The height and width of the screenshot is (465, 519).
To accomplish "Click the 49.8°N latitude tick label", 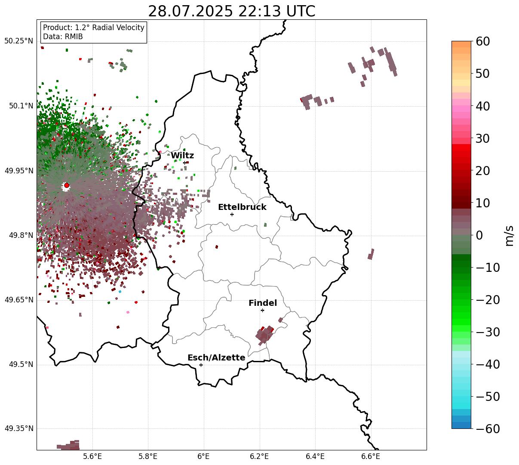I will (x=21, y=235).
